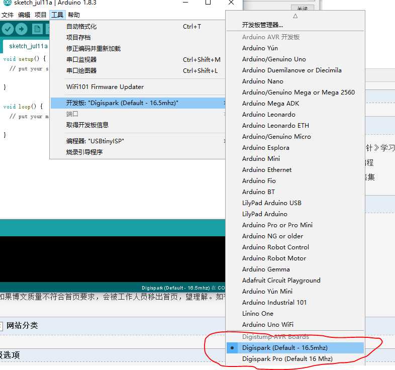The width and height of the screenshot is (395, 370).
Task: Click the scroll-up triangle atop boards list
Action: (295, 16)
